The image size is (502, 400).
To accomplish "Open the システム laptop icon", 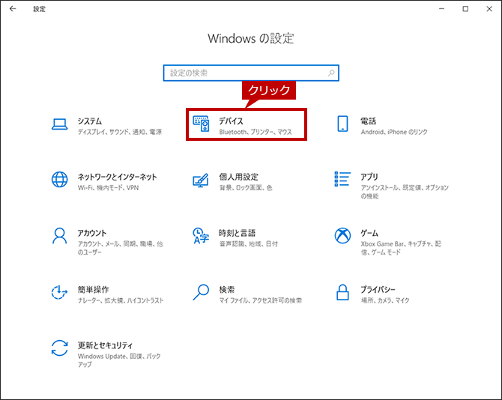I will coord(59,124).
